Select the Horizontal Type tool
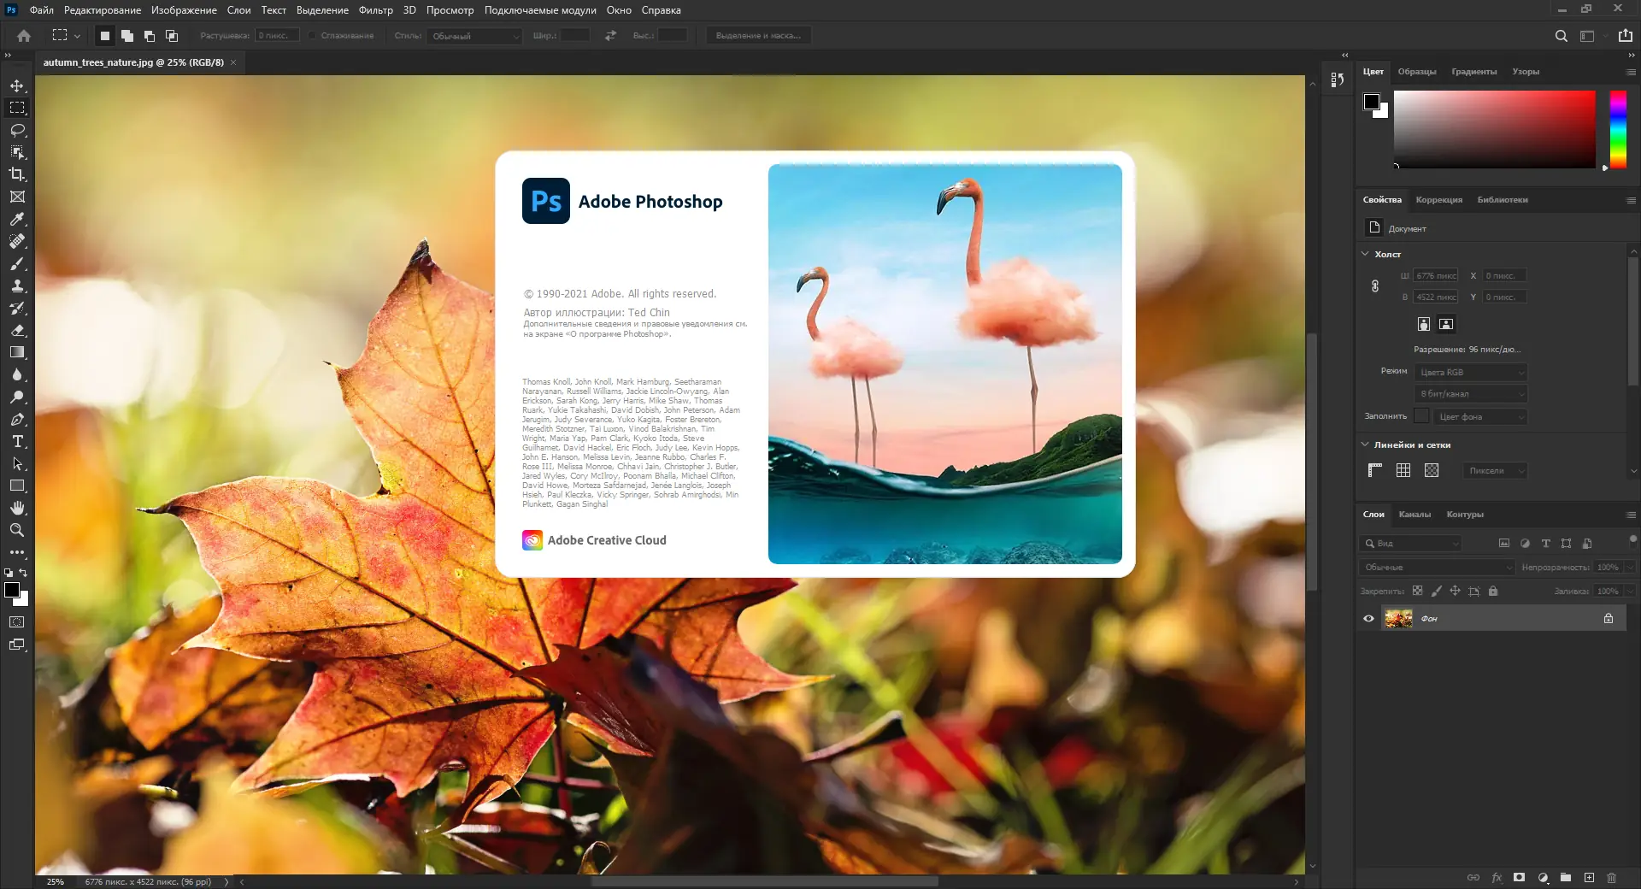Screen dimensions: 1641x889 [17, 442]
